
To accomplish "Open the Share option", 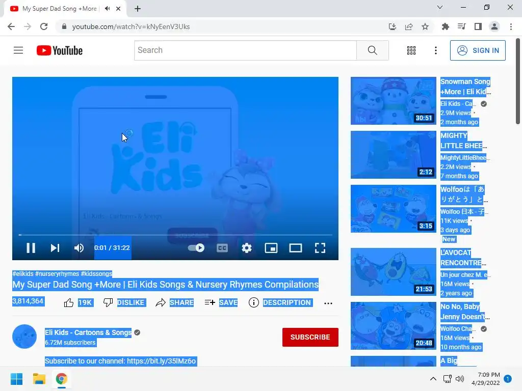I will point(174,302).
